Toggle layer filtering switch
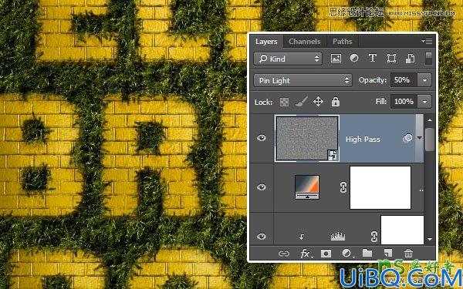 pyautogui.click(x=428, y=58)
